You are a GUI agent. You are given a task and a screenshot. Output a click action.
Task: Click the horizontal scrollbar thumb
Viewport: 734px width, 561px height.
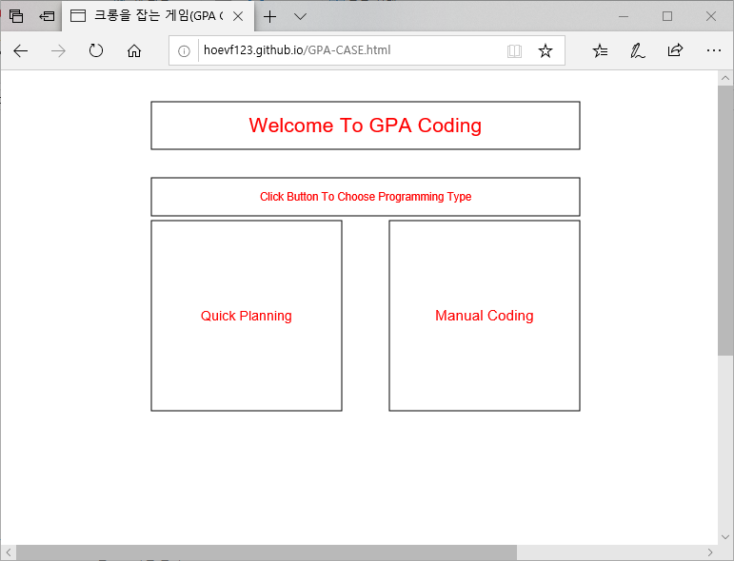(267, 552)
